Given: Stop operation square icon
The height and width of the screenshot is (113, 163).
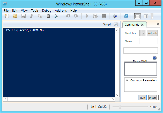Looking at the screenshot, I should tap(104, 16).
